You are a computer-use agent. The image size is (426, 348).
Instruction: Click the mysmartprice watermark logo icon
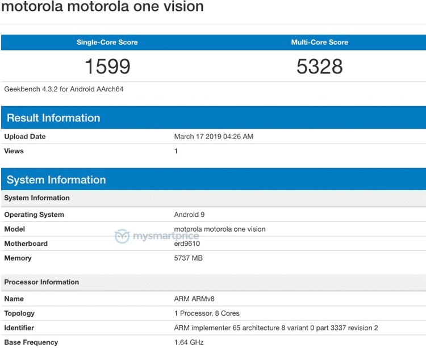[x=123, y=236]
